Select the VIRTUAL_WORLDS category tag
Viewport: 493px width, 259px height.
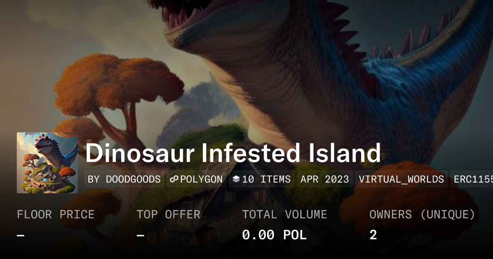401,179
